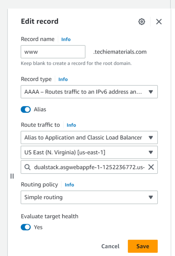Viewport: 175px width, 256px height.
Task: Click the search magnifier in the load balancer field
Action: [x=27, y=167]
